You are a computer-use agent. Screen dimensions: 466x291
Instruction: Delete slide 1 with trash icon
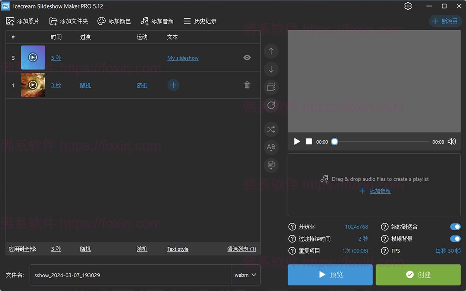[x=247, y=85]
